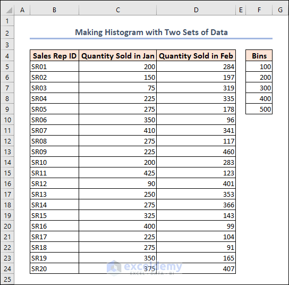This screenshot has width=289, height=285.
Task: Click Jan quantity 410 for SR07
Action: tap(117, 130)
